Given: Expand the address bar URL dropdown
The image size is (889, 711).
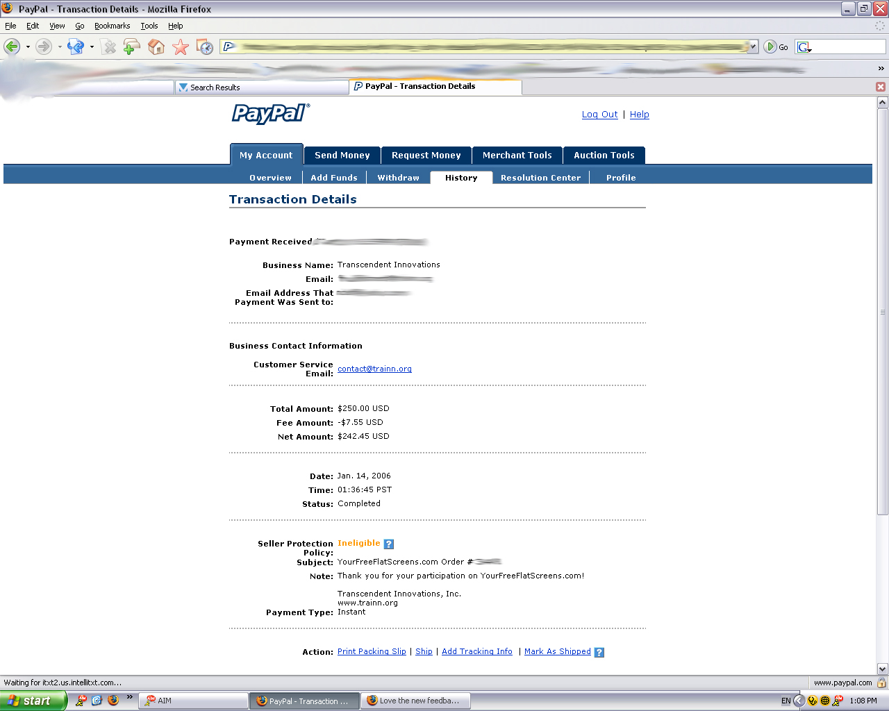Looking at the screenshot, I should coord(753,47).
